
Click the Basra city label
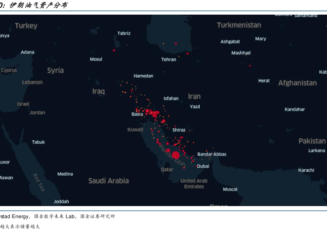(137, 114)
